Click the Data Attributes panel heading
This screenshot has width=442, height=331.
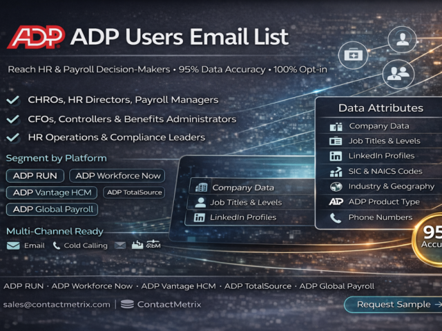pyautogui.click(x=381, y=108)
